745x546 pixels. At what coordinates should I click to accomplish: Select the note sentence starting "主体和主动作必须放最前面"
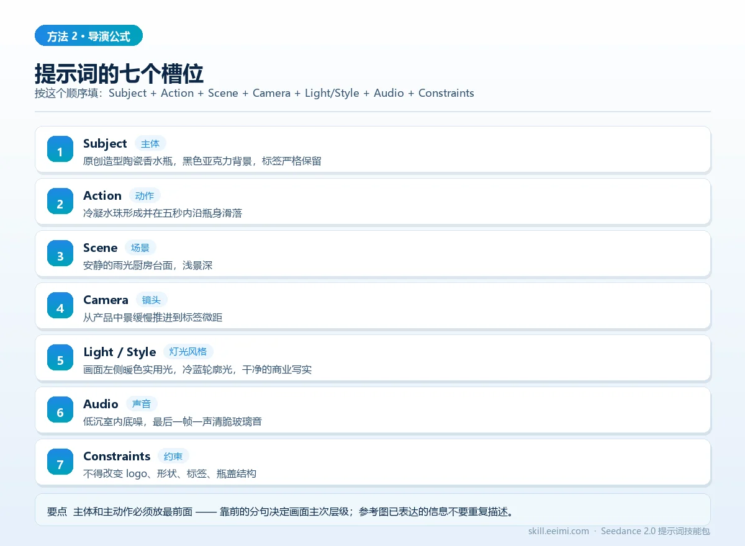pos(293,512)
